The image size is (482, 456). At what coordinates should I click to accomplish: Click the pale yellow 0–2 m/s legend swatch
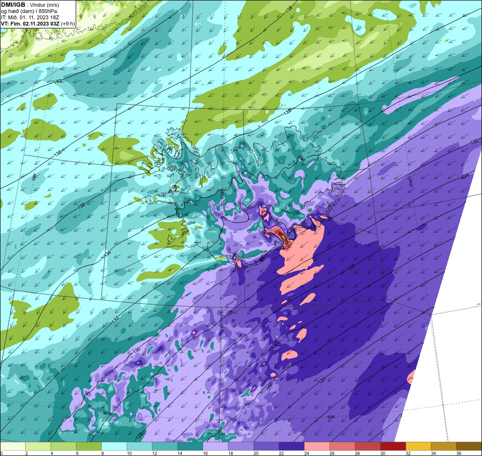(13, 446)
